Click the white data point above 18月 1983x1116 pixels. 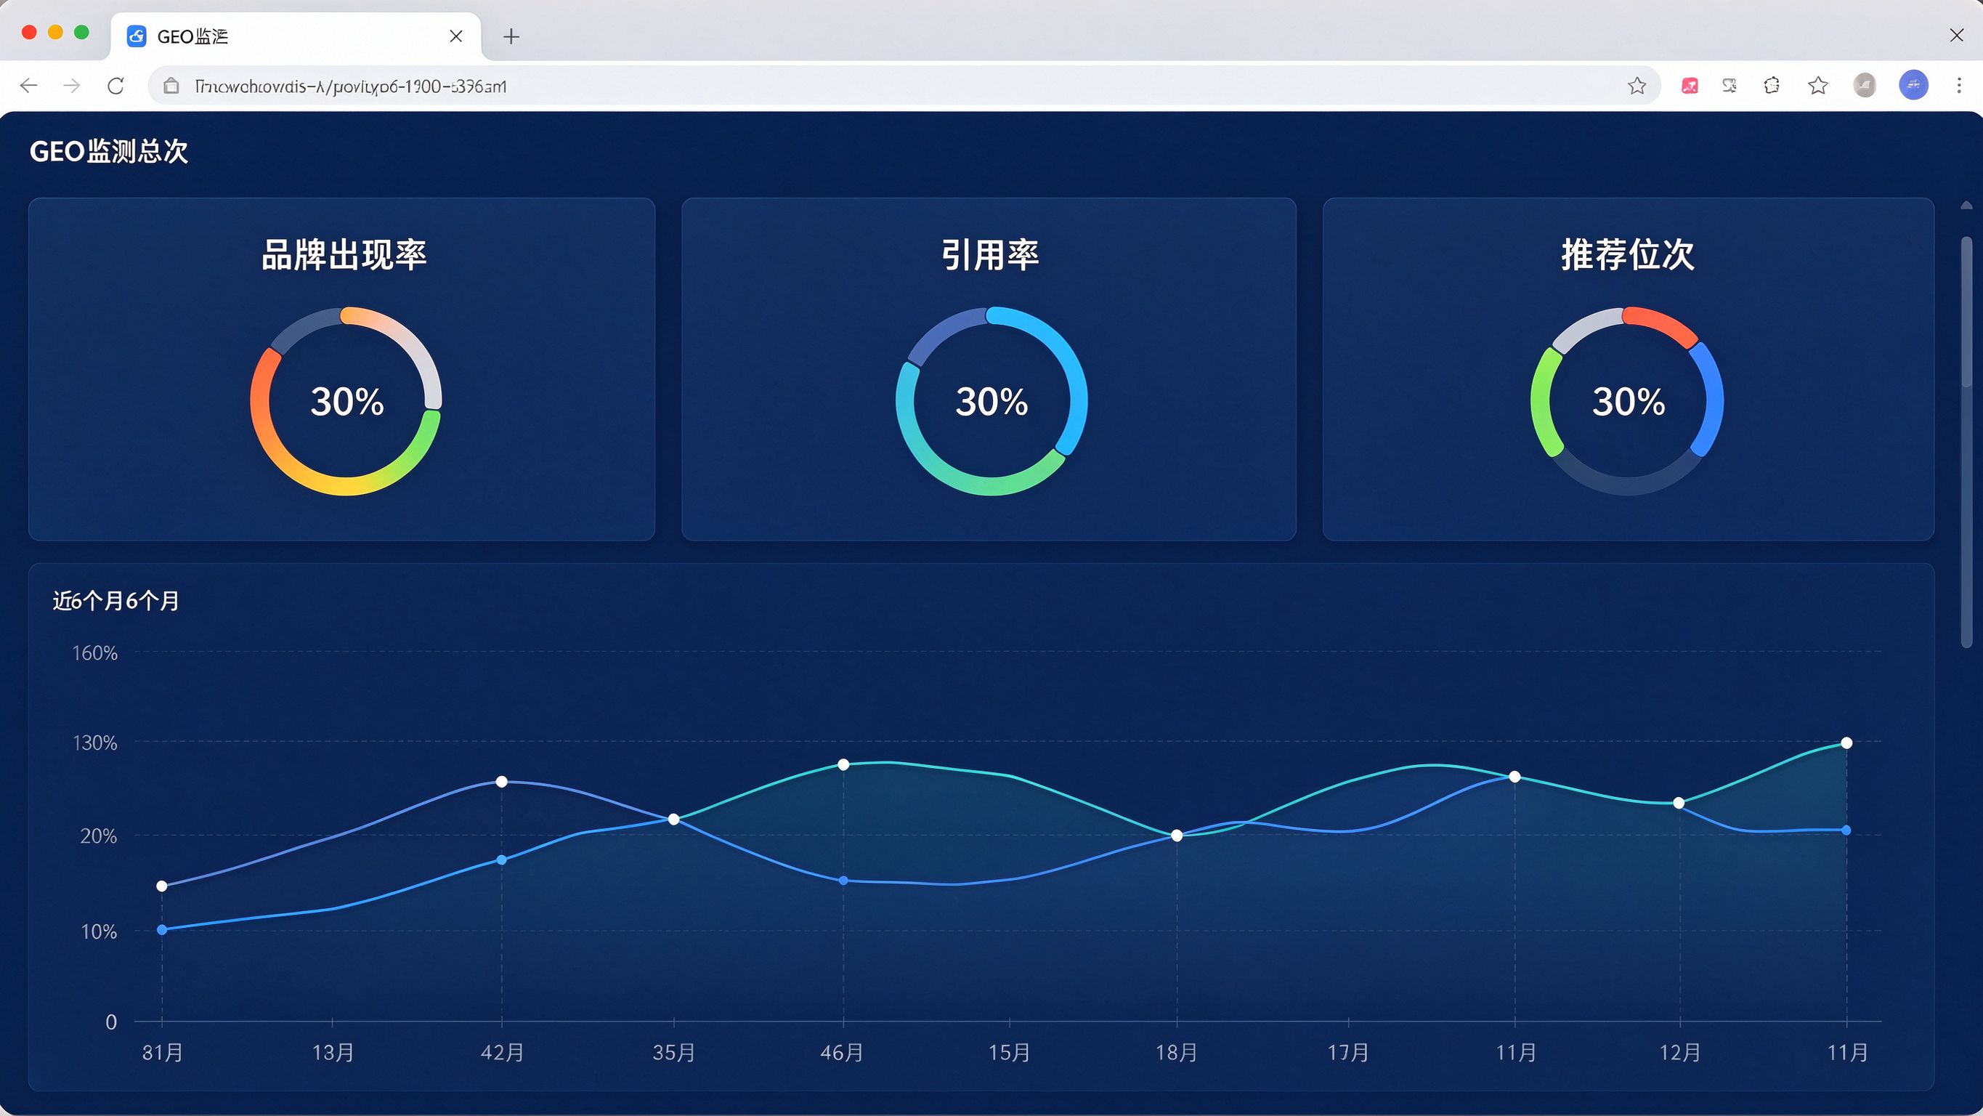click(x=1177, y=836)
